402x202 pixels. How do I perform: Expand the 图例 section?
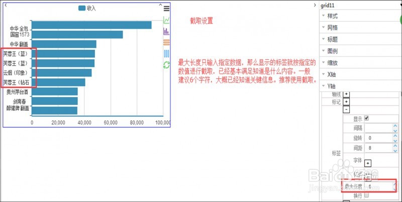click(360, 51)
